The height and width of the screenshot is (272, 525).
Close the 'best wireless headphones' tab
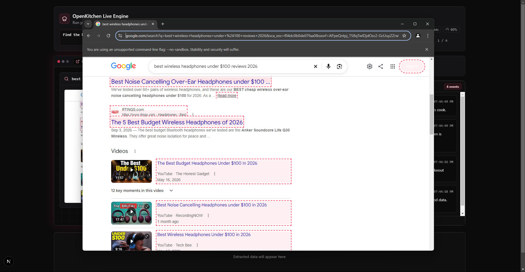click(x=153, y=24)
